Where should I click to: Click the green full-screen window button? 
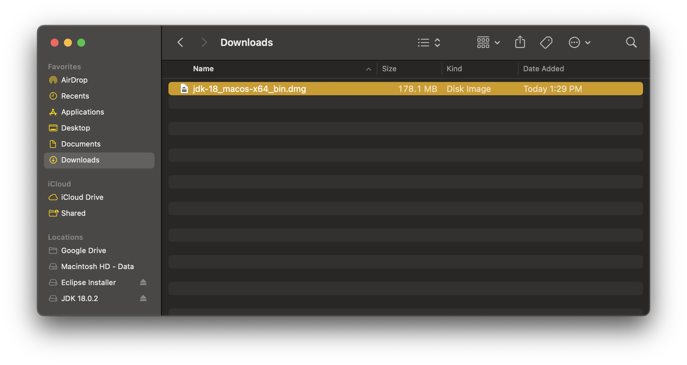81,43
